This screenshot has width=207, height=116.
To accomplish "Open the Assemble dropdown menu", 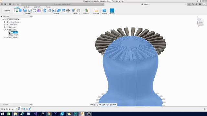I will pyautogui.click(x=76, y=14).
